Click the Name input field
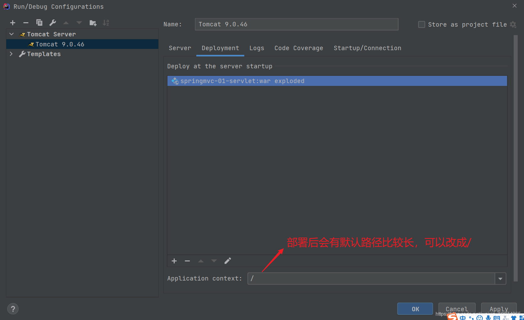Viewport: 524px width, 320px height. tap(296, 24)
